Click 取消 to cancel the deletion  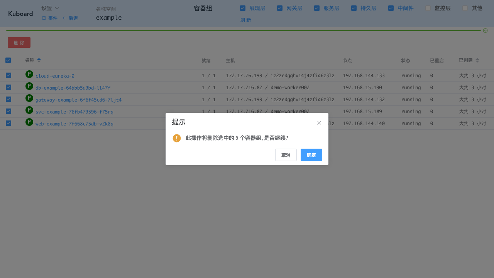pyautogui.click(x=286, y=154)
